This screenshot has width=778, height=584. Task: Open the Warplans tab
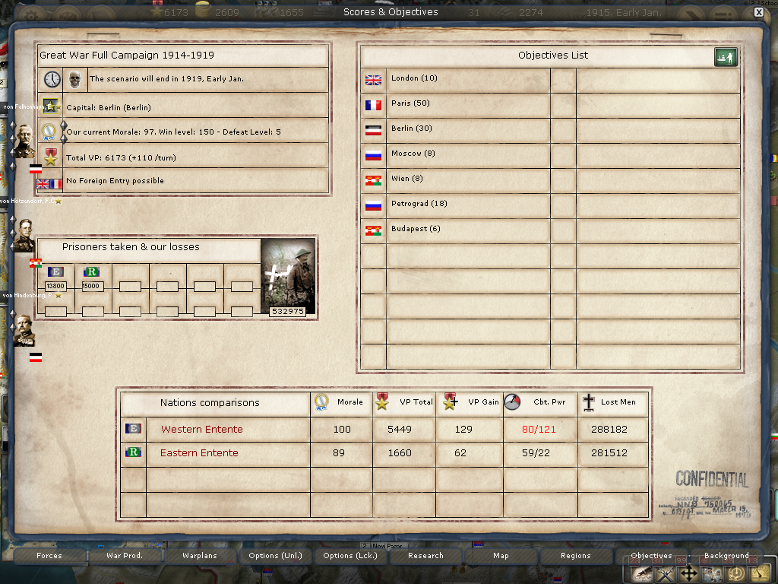[200, 556]
